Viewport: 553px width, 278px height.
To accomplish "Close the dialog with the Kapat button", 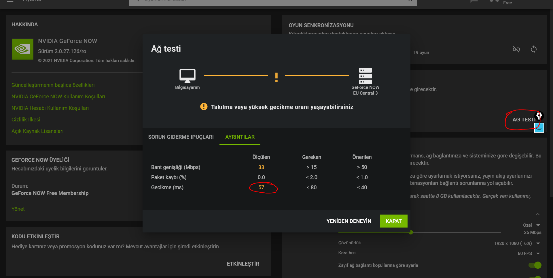I will (x=393, y=221).
